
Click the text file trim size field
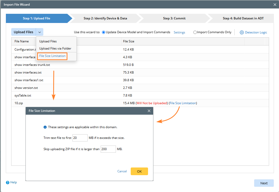click(x=80, y=138)
